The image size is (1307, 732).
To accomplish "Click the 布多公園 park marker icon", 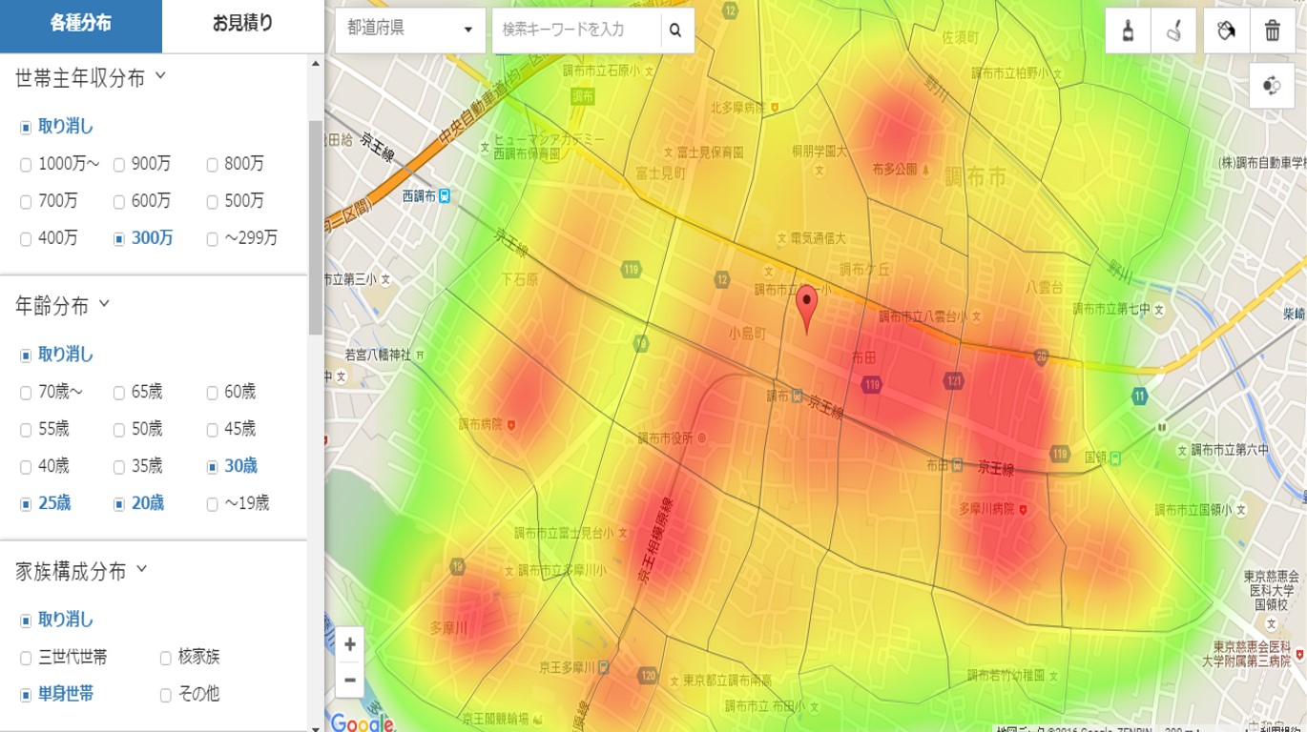I will coord(925,169).
